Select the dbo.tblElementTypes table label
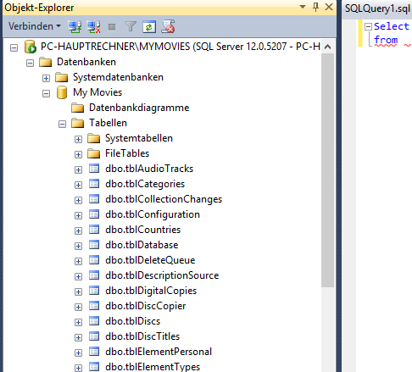 (153, 367)
